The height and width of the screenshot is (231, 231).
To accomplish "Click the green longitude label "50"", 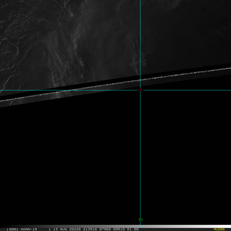I will coord(141,219).
